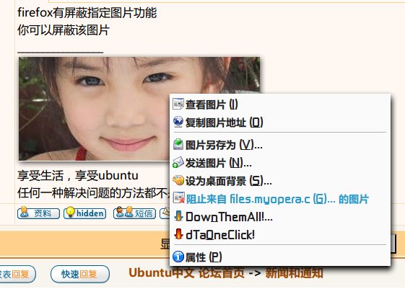The height and width of the screenshot is (289, 405).
Task: Click the red dTaOneClick arrow icon
Action: [178, 234]
